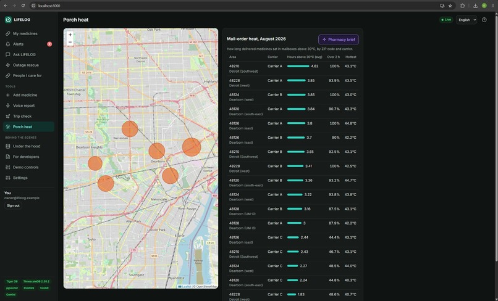Click the Hours above 30°C column header
The image size is (498, 301).
305,57
